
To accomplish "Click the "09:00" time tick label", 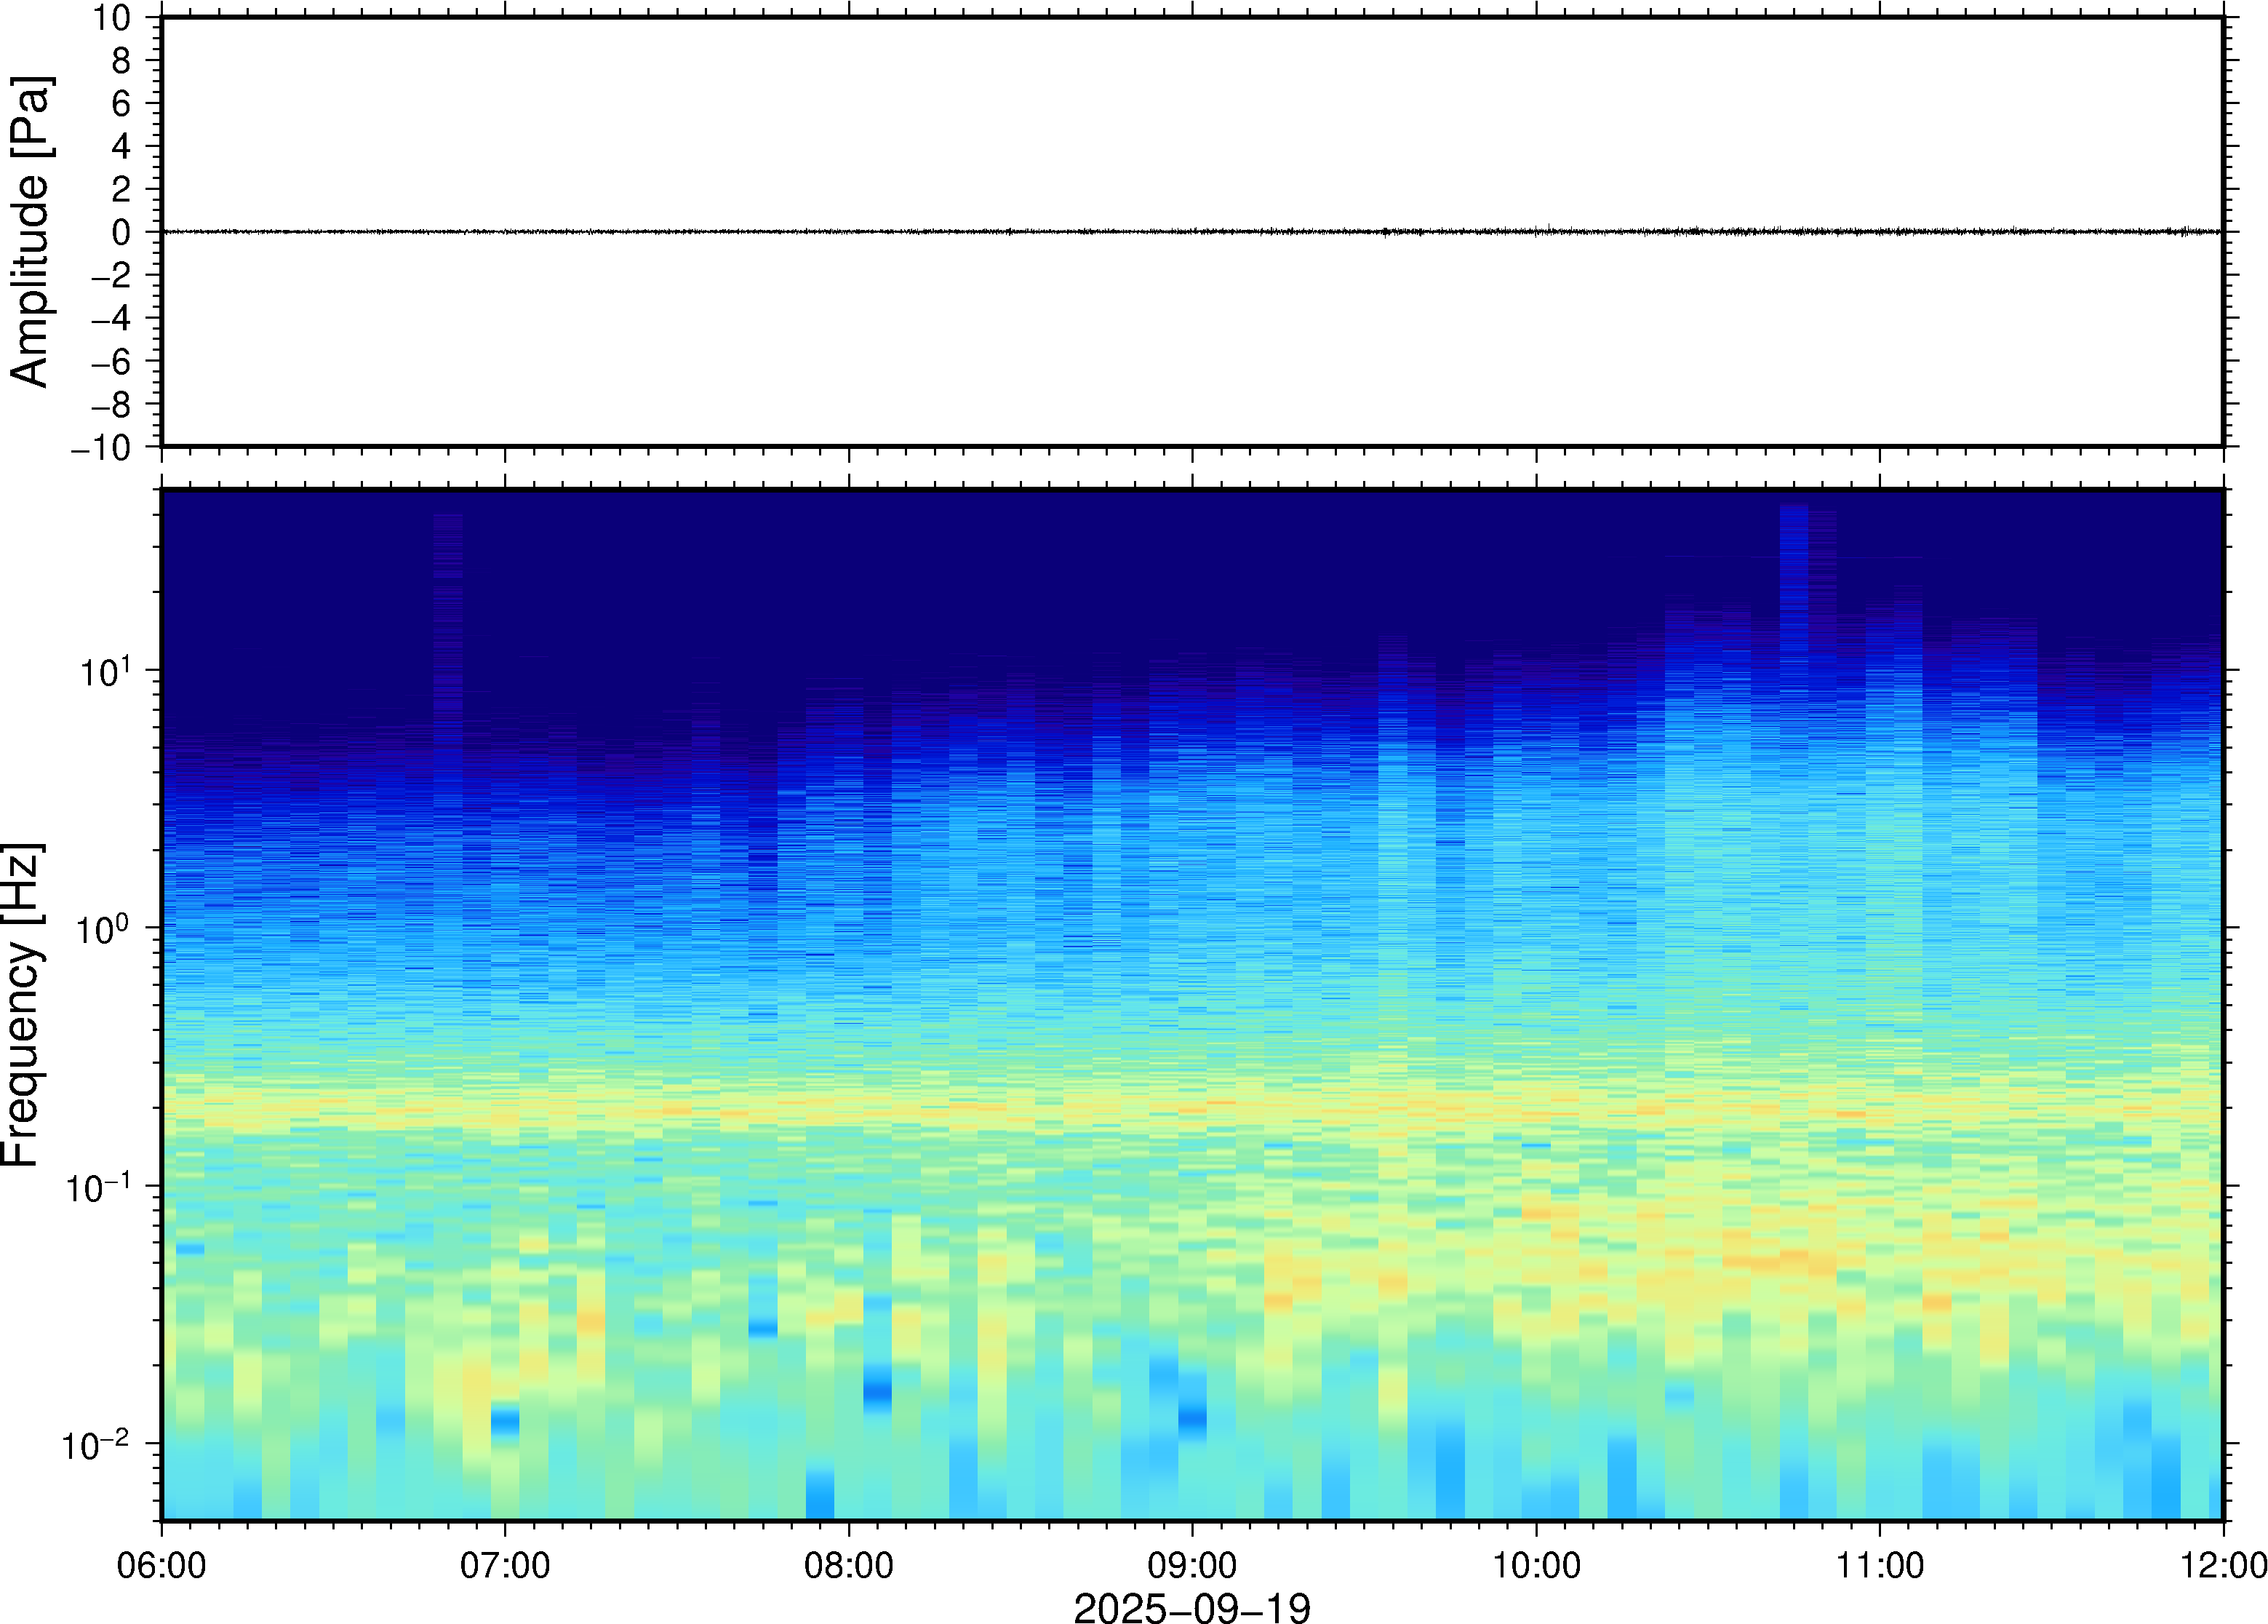I will 1192,1565.
